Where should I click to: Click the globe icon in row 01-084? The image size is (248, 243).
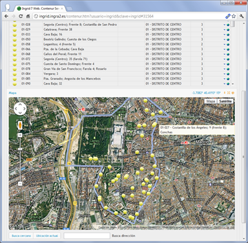pos(228,74)
